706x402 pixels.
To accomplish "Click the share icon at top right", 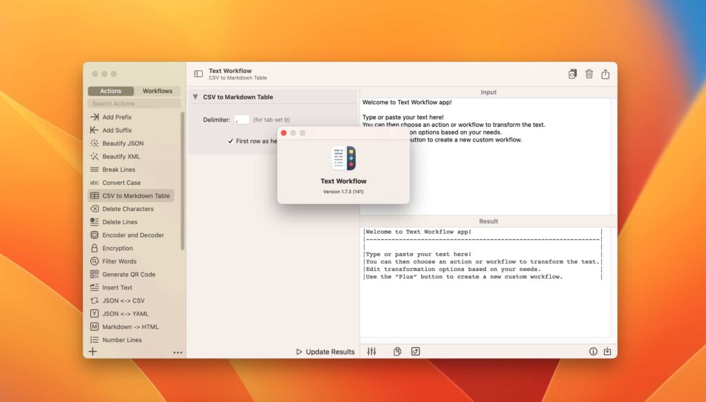I will (x=606, y=74).
